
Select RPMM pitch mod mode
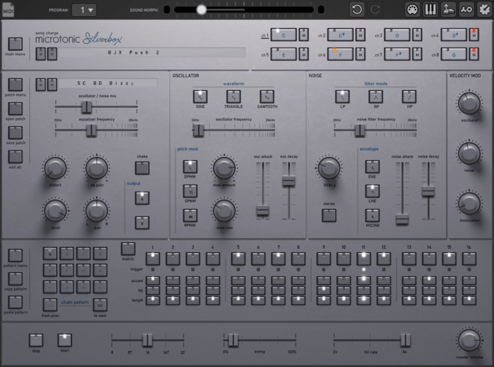[x=190, y=216]
